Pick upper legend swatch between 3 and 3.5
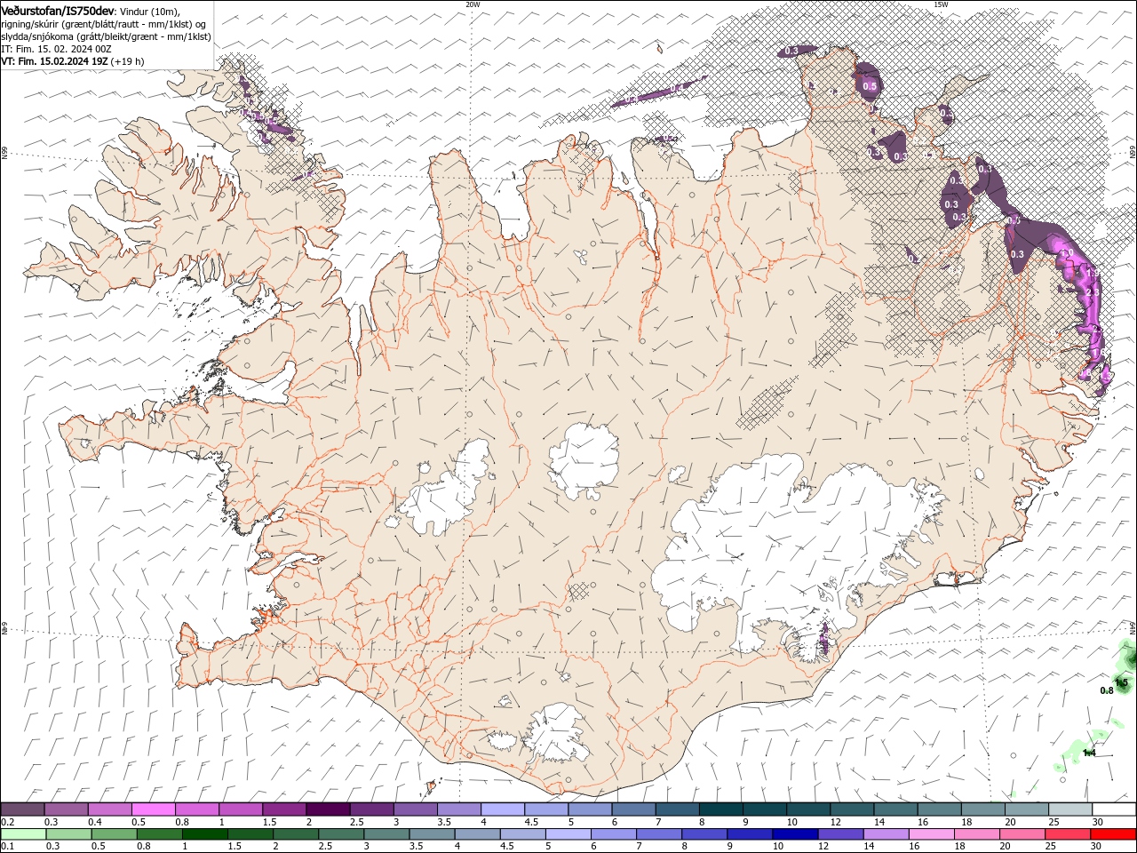Viewport: 1137px width, 853px height. click(415, 809)
